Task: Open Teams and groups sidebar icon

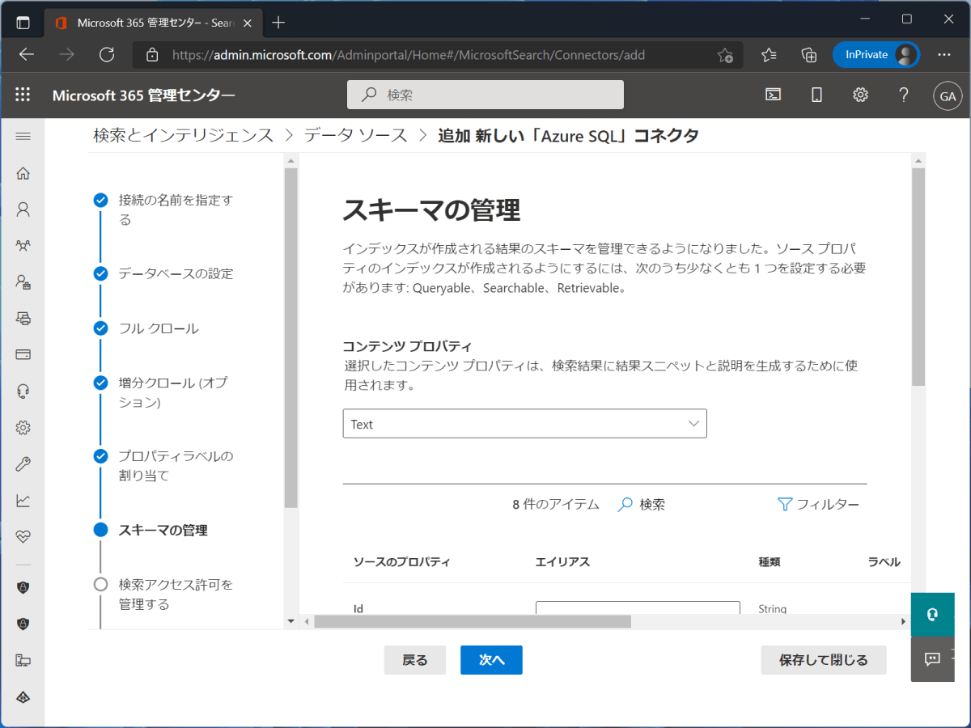Action: tap(23, 245)
